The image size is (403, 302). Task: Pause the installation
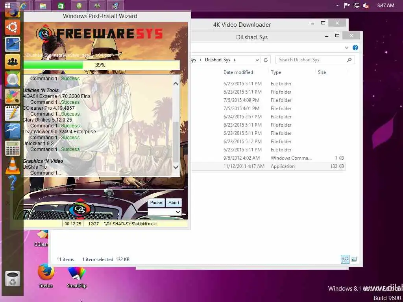pyautogui.click(x=156, y=203)
